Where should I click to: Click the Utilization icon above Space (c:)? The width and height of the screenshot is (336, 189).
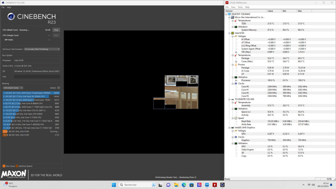tap(236, 109)
